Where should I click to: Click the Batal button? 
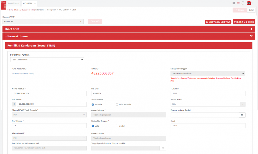pos(251,10)
